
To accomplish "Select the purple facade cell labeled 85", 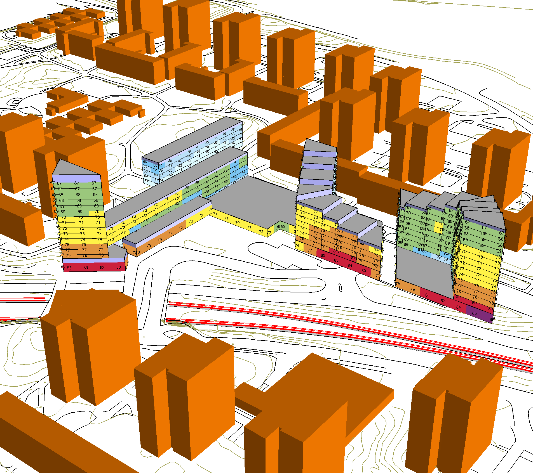I will click(x=479, y=314).
